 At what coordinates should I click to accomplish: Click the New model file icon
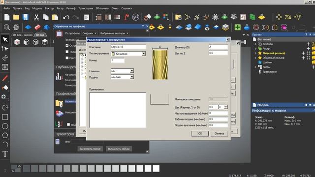pos(7,17)
